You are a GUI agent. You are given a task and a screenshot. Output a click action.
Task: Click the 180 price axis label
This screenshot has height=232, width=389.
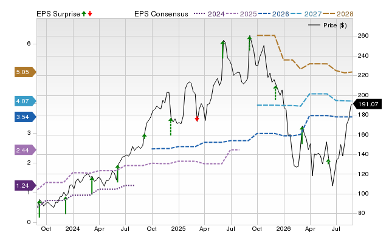(x=363, y=115)
